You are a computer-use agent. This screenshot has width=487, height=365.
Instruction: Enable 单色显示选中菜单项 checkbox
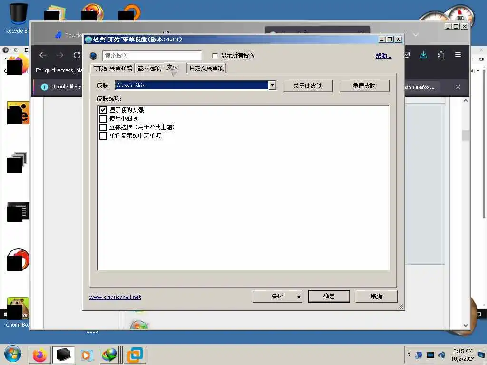pos(103,136)
